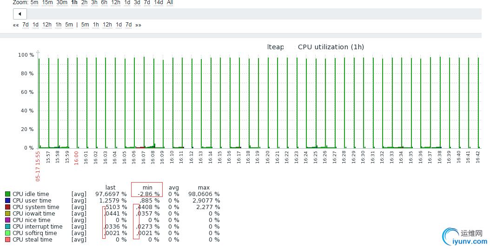This screenshot has width=490, height=249.
Task: Click the CPU system time red swatch
Action: tap(8, 207)
